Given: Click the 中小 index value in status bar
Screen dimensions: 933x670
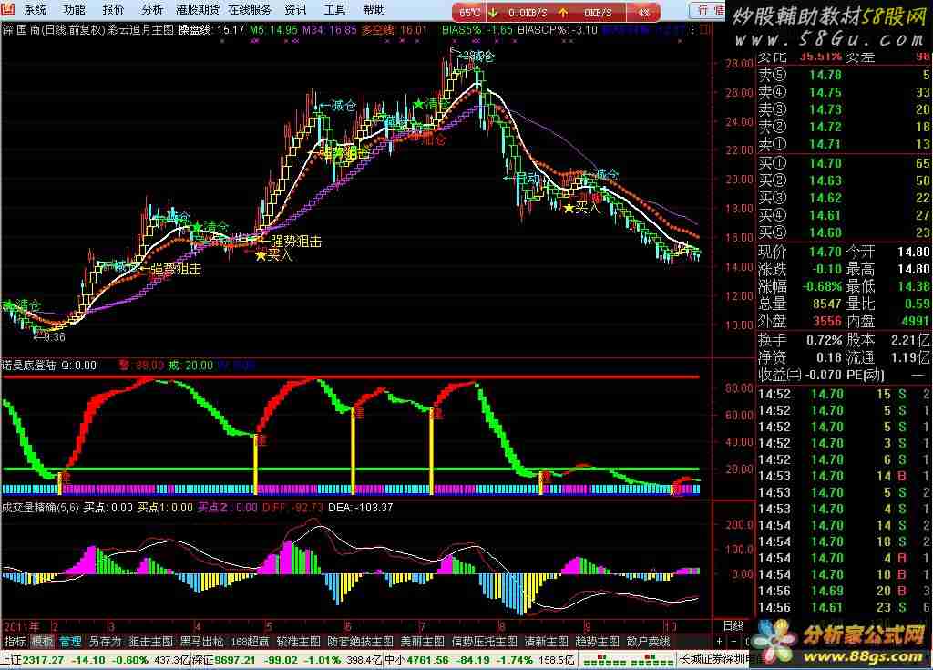Looking at the screenshot, I should [x=428, y=660].
